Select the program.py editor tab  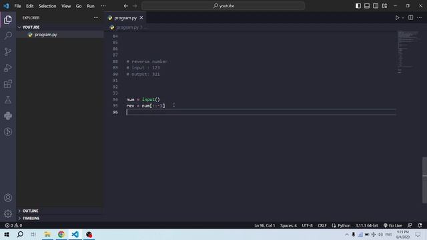point(125,18)
